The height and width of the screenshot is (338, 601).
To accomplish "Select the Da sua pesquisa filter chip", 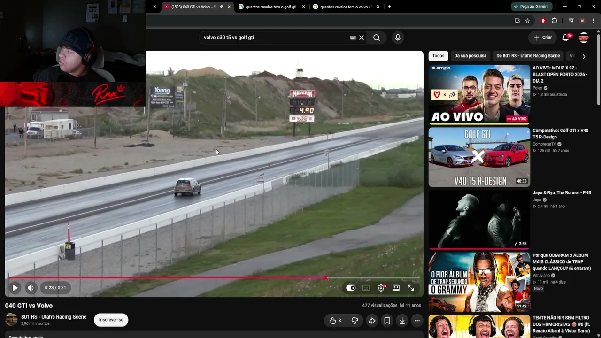I will coord(470,56).
